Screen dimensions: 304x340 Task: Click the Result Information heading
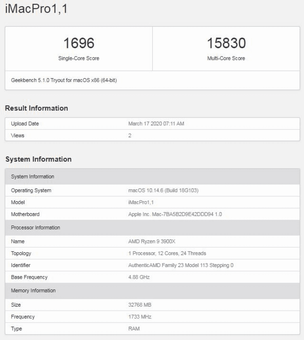pyautogui.click(x=36, y=108)
